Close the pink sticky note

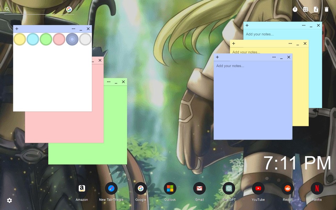click(x=100, y=60)
